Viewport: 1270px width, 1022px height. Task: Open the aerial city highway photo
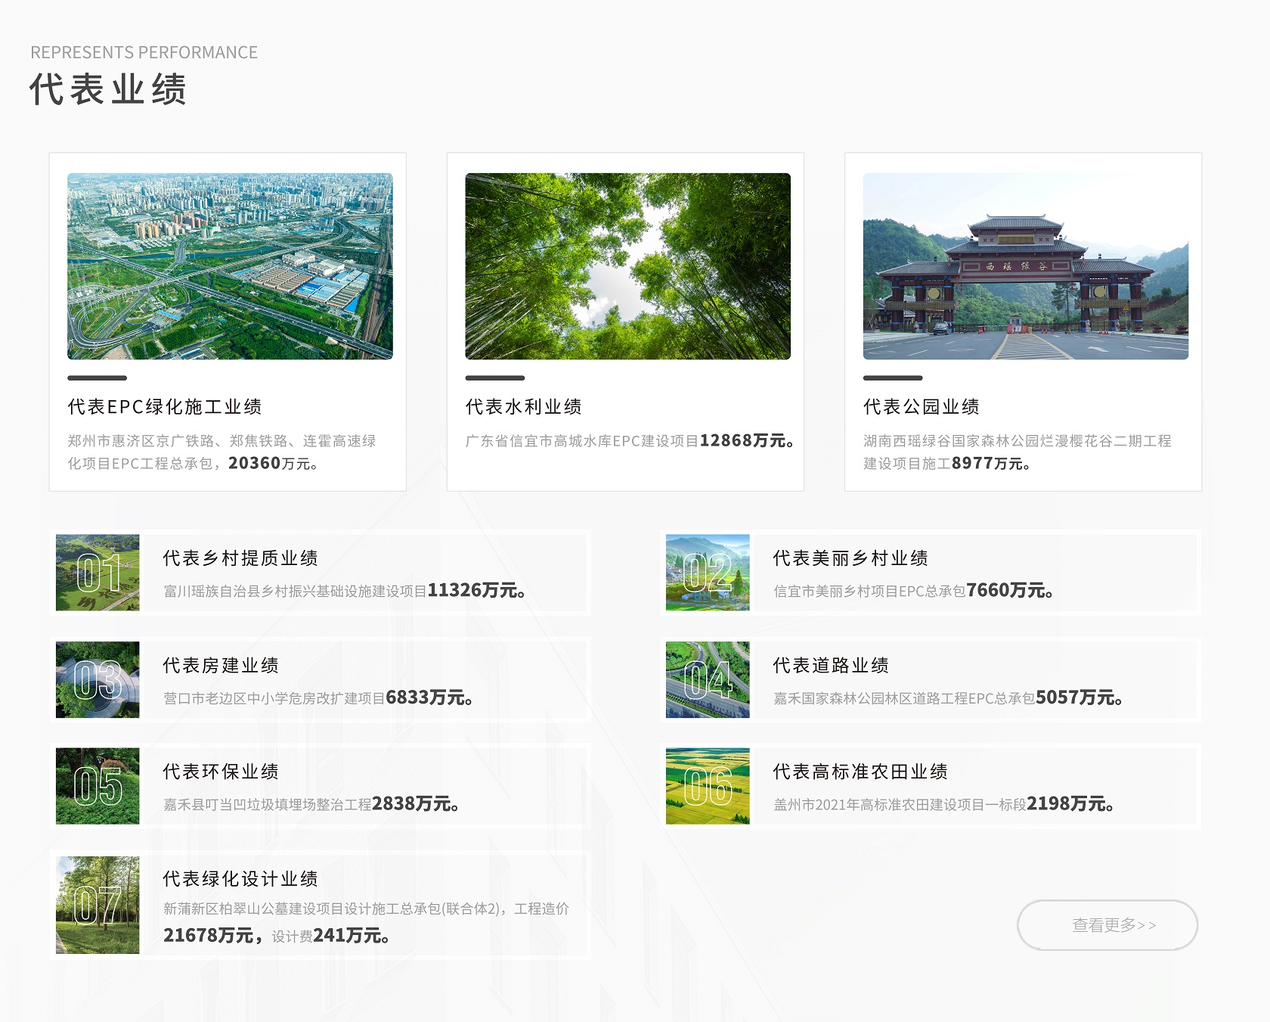point(230,266)
